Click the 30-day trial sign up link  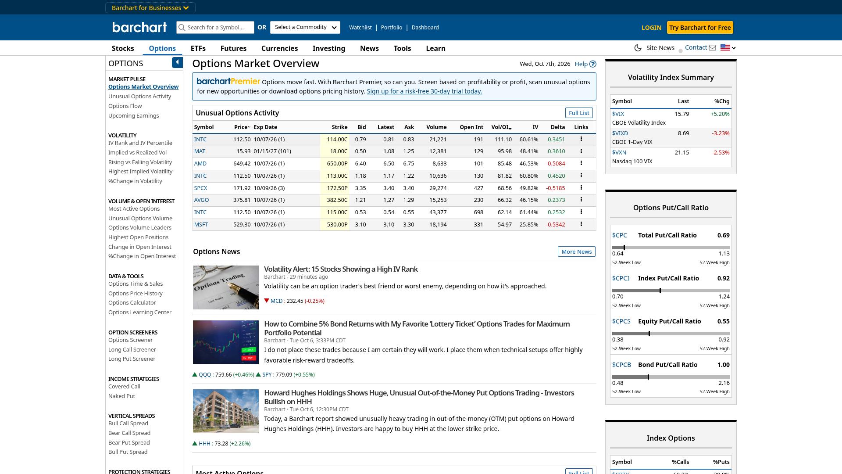tap(424, 91)
